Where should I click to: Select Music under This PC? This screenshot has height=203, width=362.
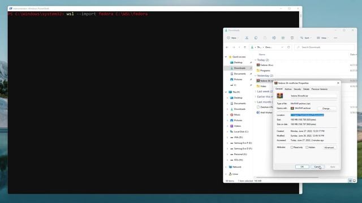tap(237, 114)
